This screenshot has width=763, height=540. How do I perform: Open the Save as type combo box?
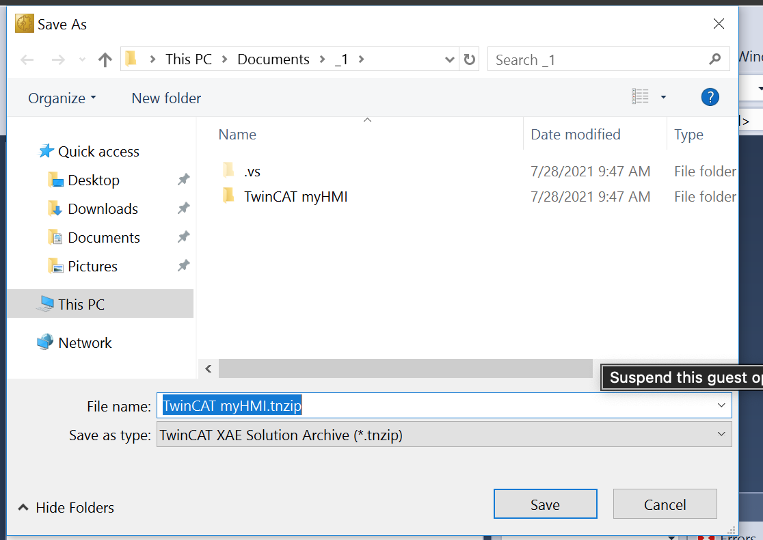[444, 435]
